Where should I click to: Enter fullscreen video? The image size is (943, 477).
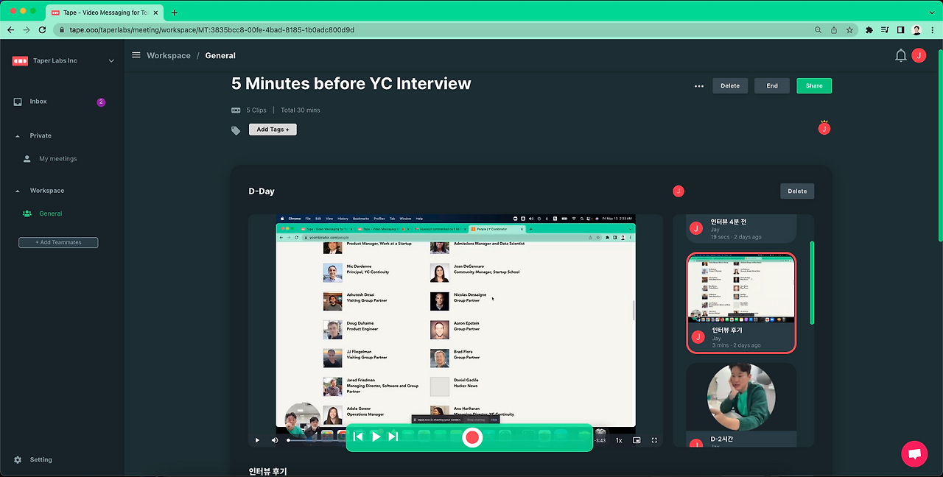click(x=654, y=440)
